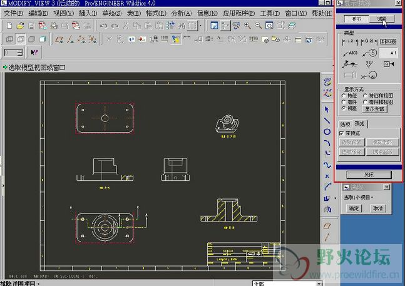Click dimension type icon in Show/Erase dialog
This screenshot has width=405, height=286.
pyautogui.click(x=350, y=41)
